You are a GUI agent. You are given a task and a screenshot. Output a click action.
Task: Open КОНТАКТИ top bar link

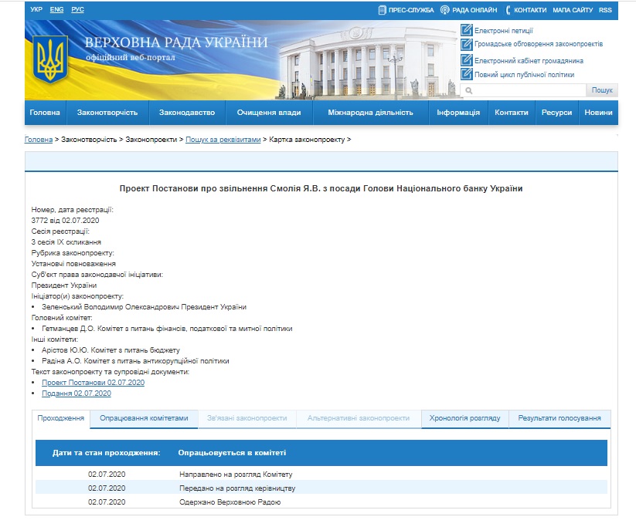[530, 10]
